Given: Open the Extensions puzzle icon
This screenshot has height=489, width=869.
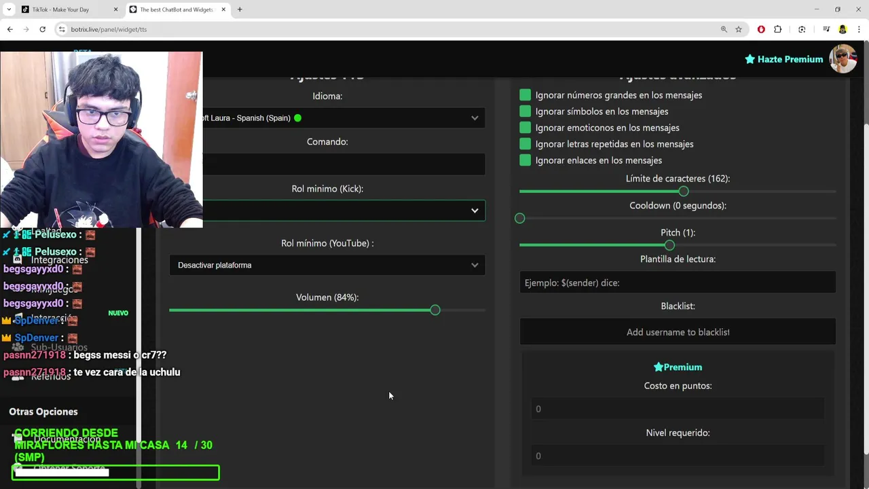Looking at the screenshot, I should tap(778, 29).
